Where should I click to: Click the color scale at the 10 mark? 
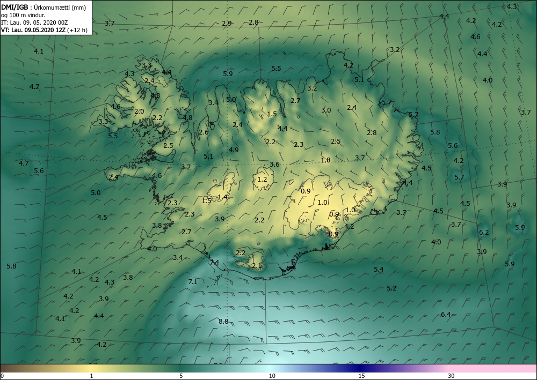tap(272, 368)
